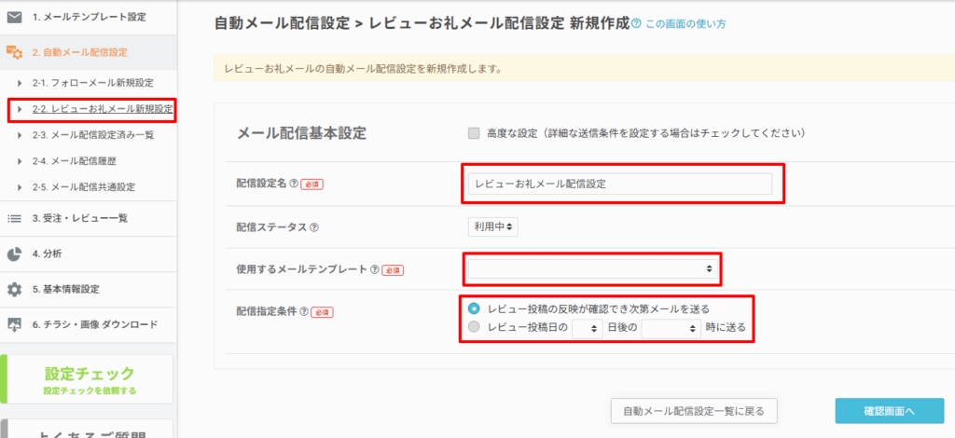955x438 pixels.
Task: Click the help icon beside 配信ステータス
Action: pos(314,226)
